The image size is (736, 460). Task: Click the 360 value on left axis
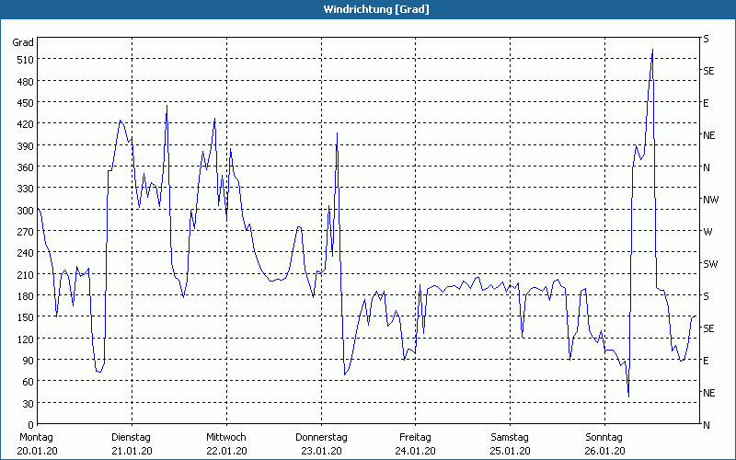tap(23, 167)
